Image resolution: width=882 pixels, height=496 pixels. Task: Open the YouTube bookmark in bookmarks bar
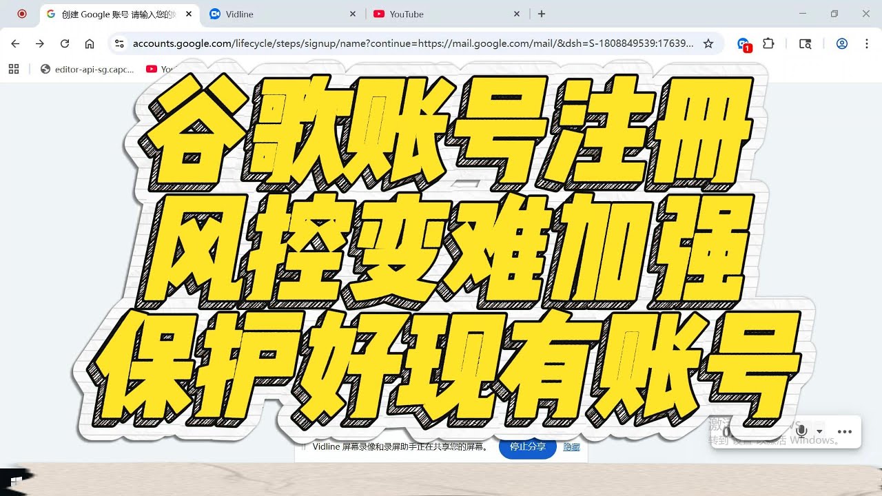(x=159, y=69)
